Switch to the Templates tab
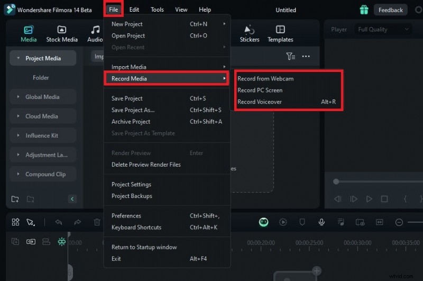This screenshot has height=281, width=423. click(x=280, y=34)
